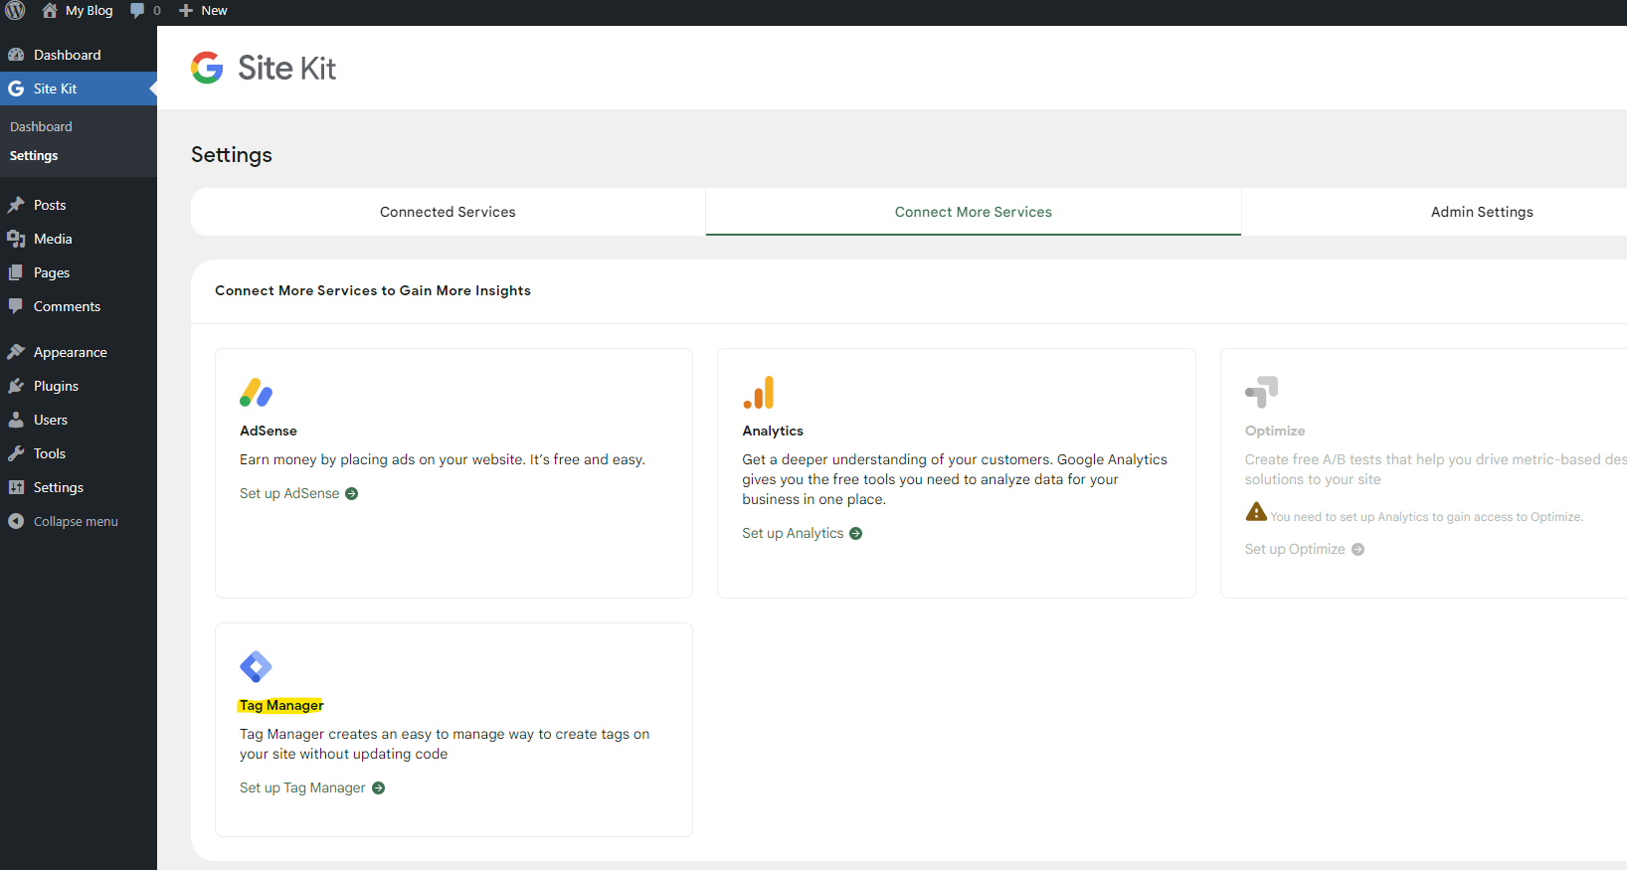Click the Tag Manager diamond logo
Image resolution: width=1627 pixels, height=870 pixels.
256,667
